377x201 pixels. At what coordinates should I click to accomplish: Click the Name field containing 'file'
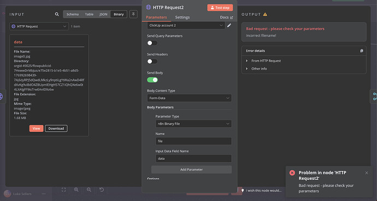pyautogui.click(x=193, y=141)
